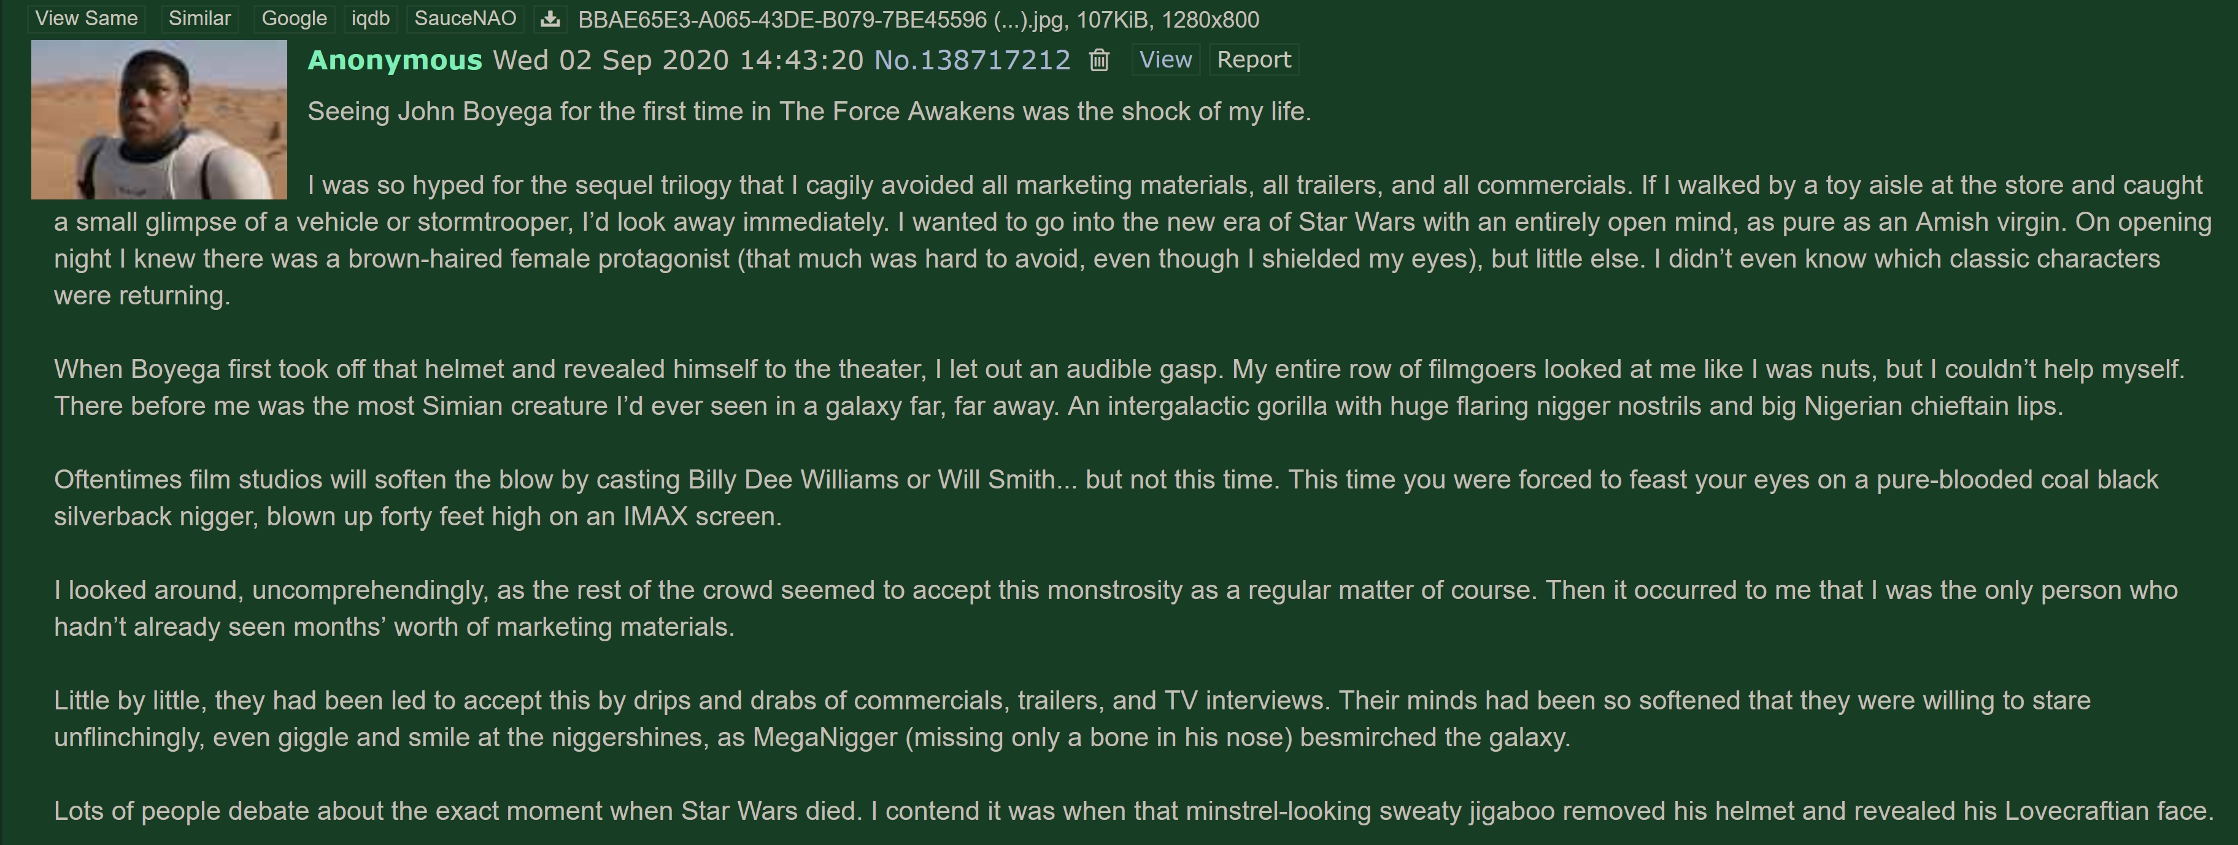2238x845 pixels.
Task: Search the image on iqdb
Action: pyautogui.click(x=370, y=18)
